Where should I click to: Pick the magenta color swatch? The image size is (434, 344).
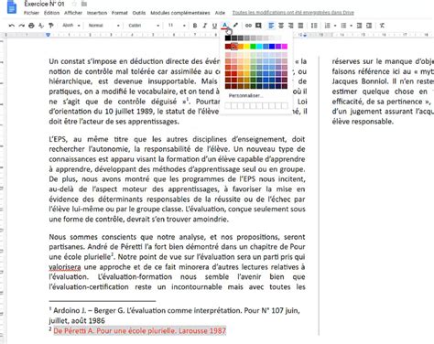pos(285,47)
